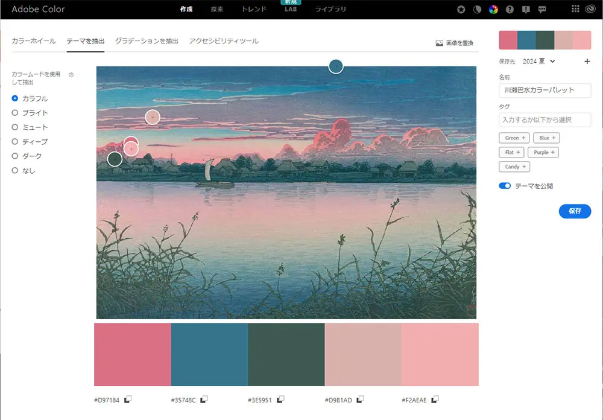
Task: Copy hex code #35748C with copy icon
Action: (x=204, y=399)
